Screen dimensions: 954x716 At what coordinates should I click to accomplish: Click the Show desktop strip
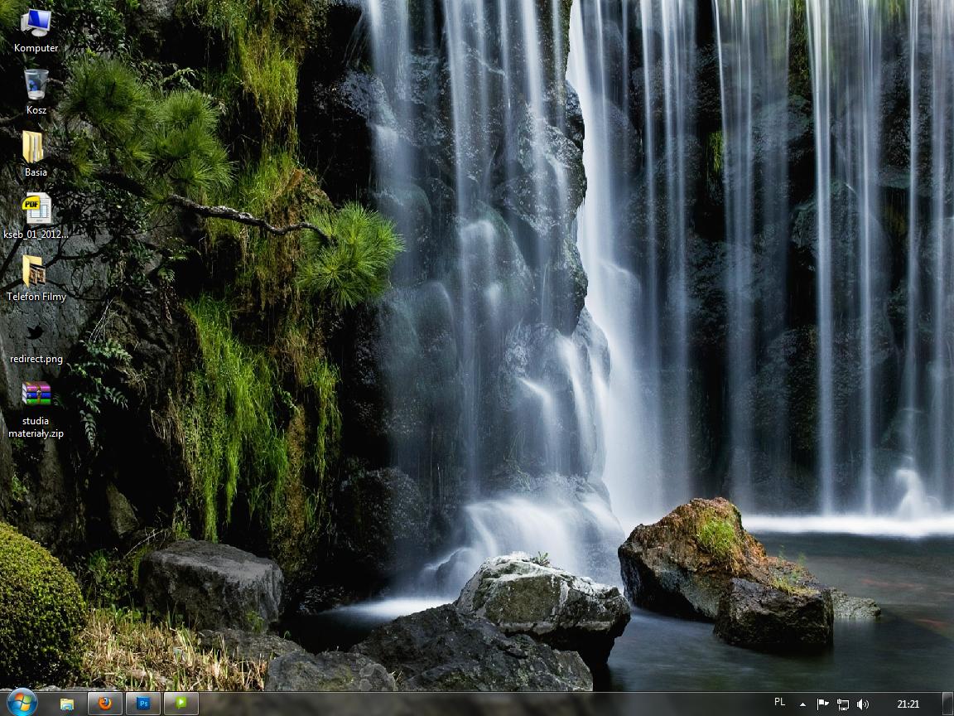pos(948,704)
